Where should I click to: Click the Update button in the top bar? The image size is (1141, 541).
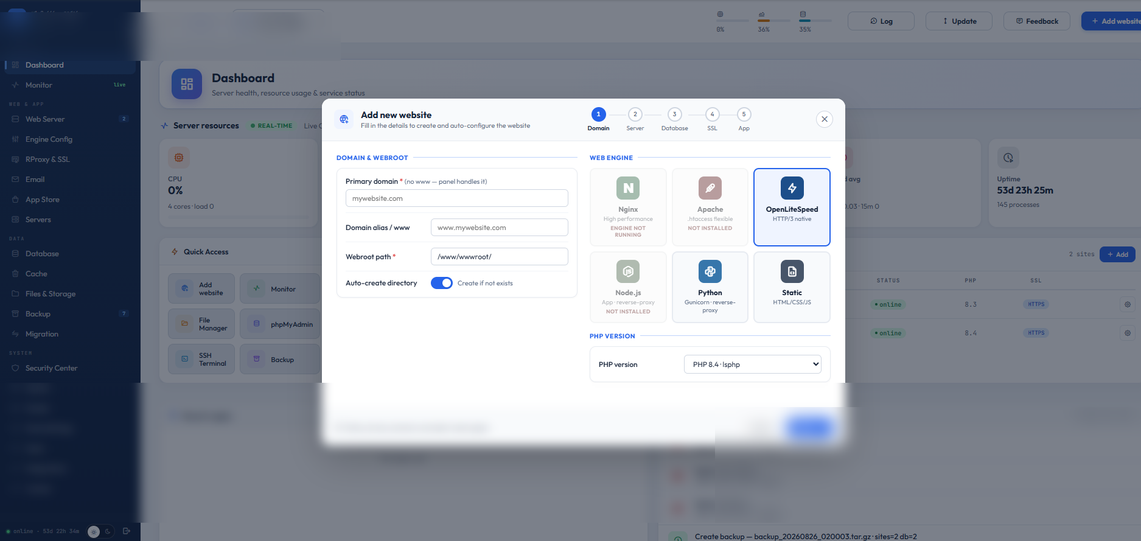click(x=959, y=21)
